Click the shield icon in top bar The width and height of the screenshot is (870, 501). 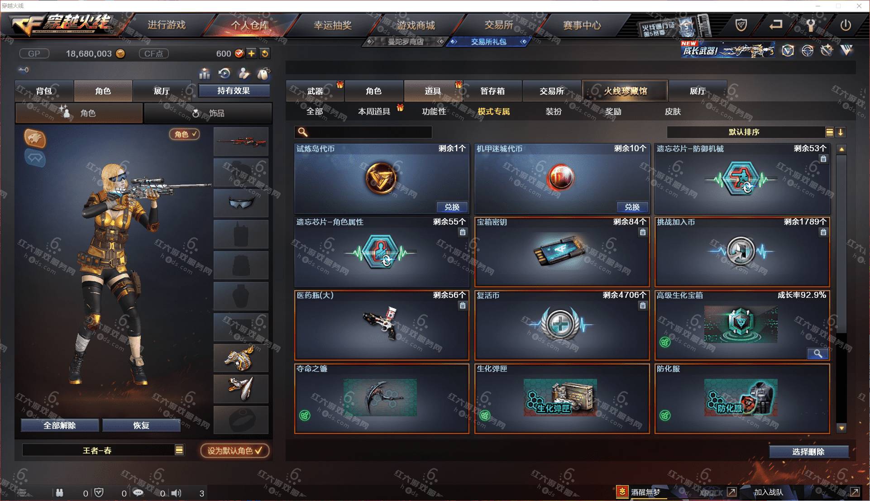[x=741, y=25]
